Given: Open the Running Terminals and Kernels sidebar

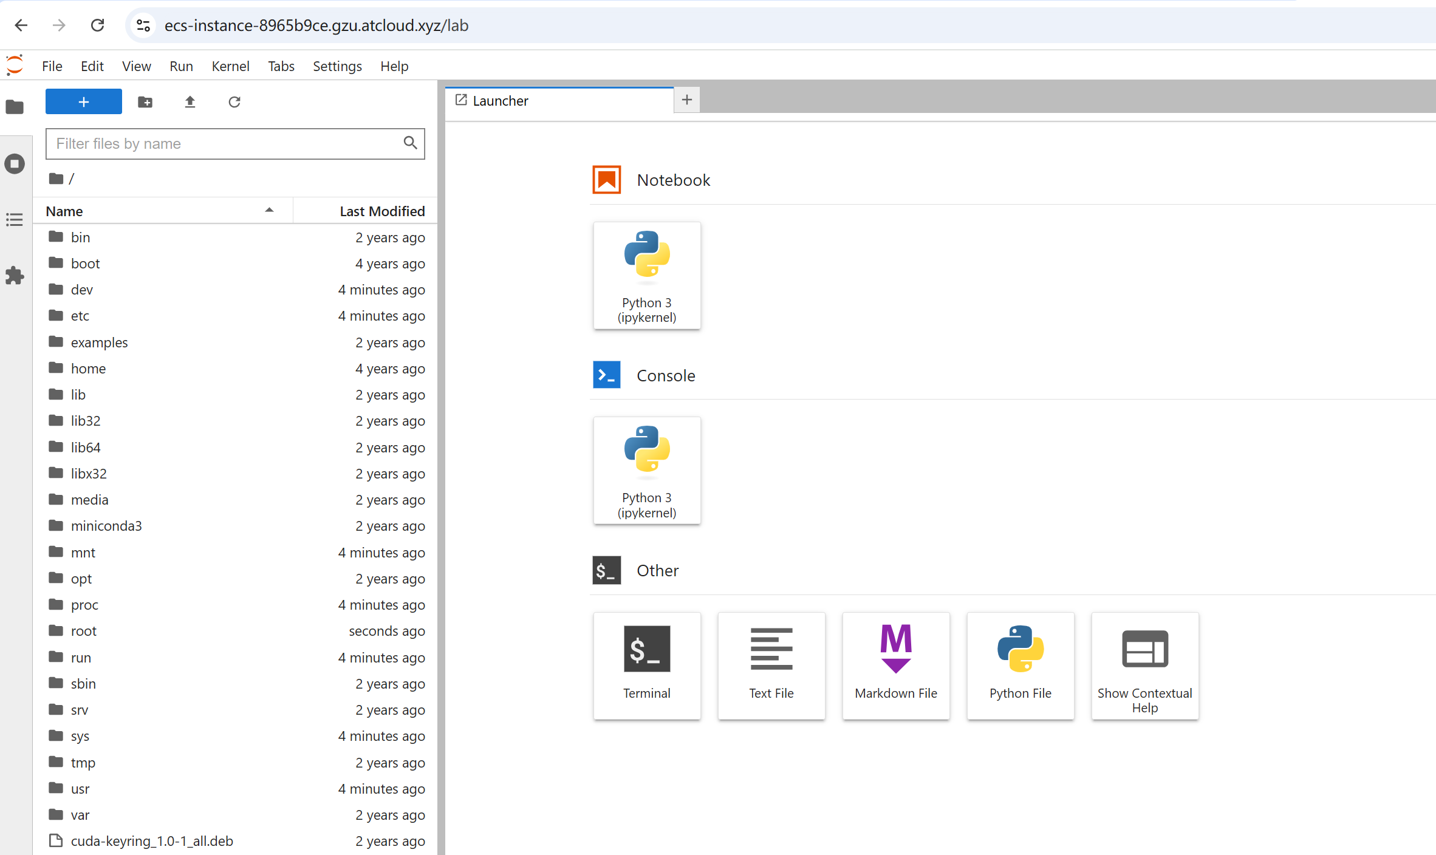Looking at the screenshot, I should [15, 163].
